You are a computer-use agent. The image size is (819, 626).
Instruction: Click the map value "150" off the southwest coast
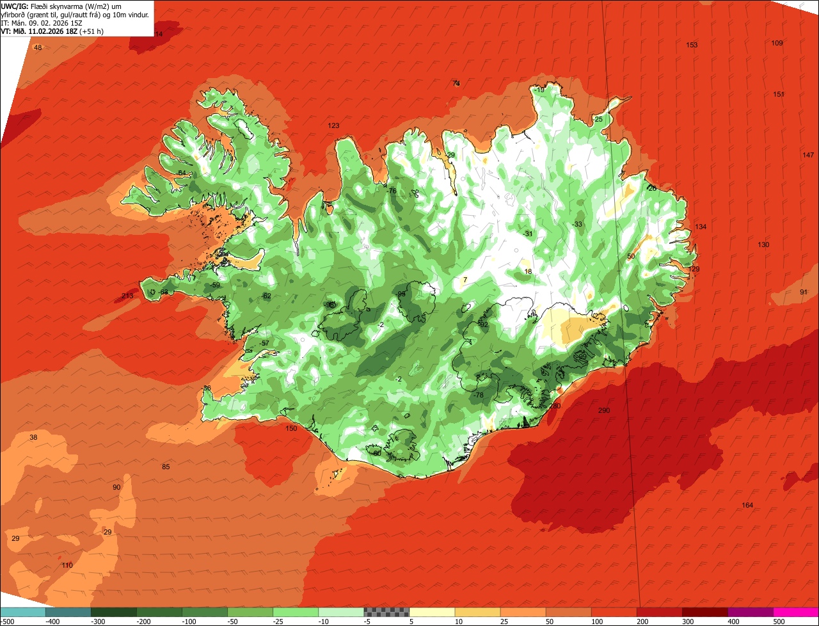tap(291, 428)
